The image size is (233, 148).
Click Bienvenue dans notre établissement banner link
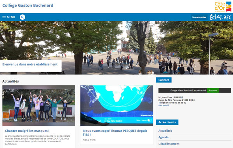30,64
